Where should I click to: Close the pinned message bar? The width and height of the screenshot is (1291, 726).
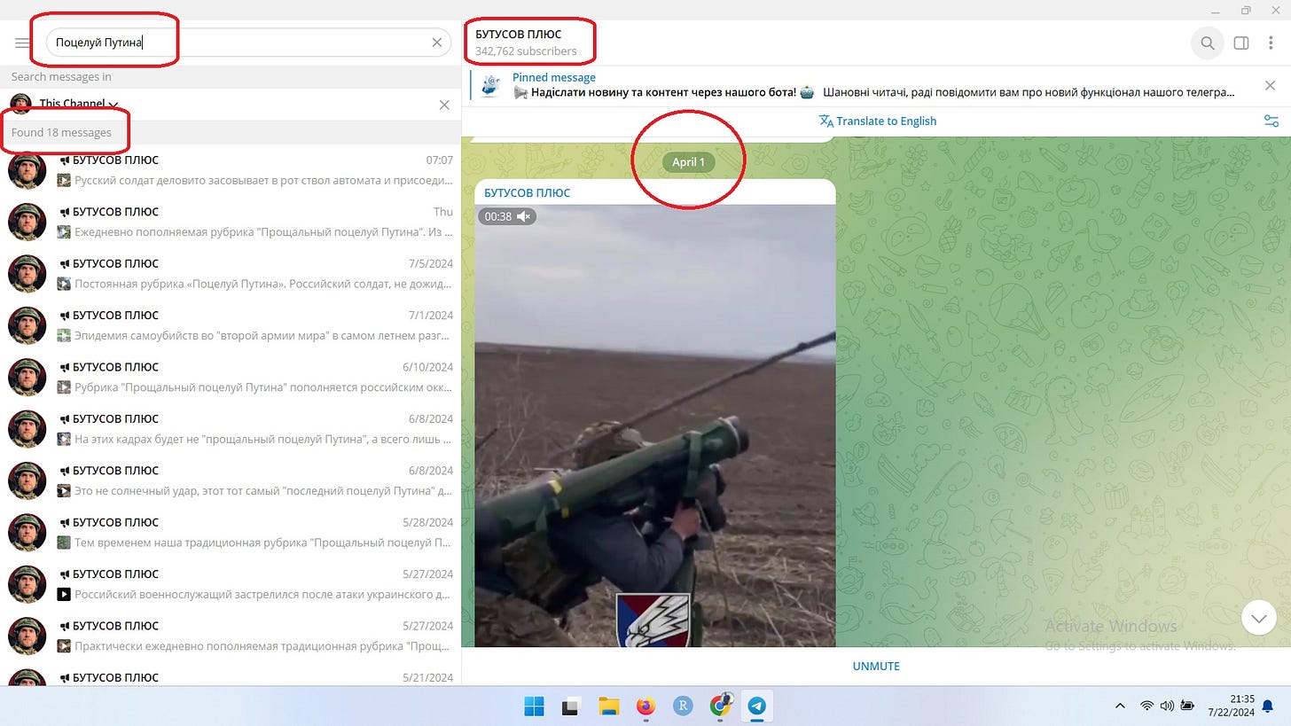click(x=1270, y=85)
